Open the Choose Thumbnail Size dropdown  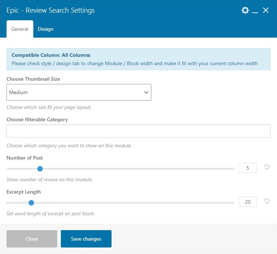[79, 92]
